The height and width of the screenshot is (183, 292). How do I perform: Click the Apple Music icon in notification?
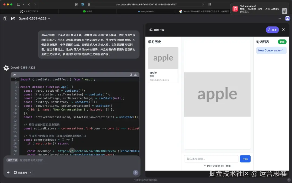pos(235,9)
